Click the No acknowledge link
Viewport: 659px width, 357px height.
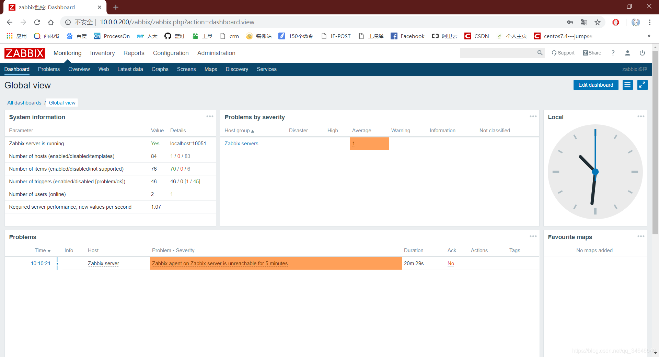451,263
